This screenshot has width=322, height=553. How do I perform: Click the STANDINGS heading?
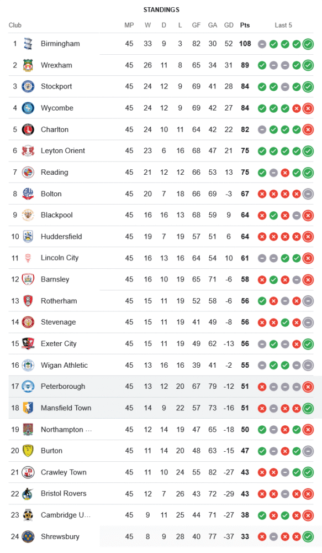click(x=161, y=10)
